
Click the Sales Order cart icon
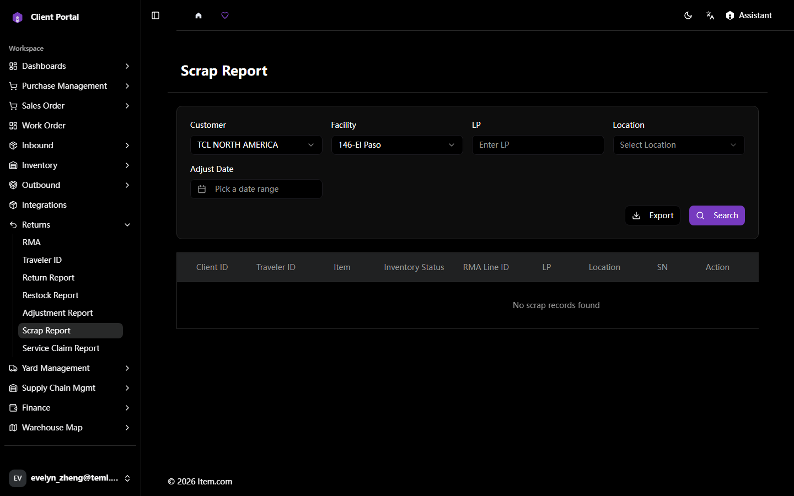(13, 106)
